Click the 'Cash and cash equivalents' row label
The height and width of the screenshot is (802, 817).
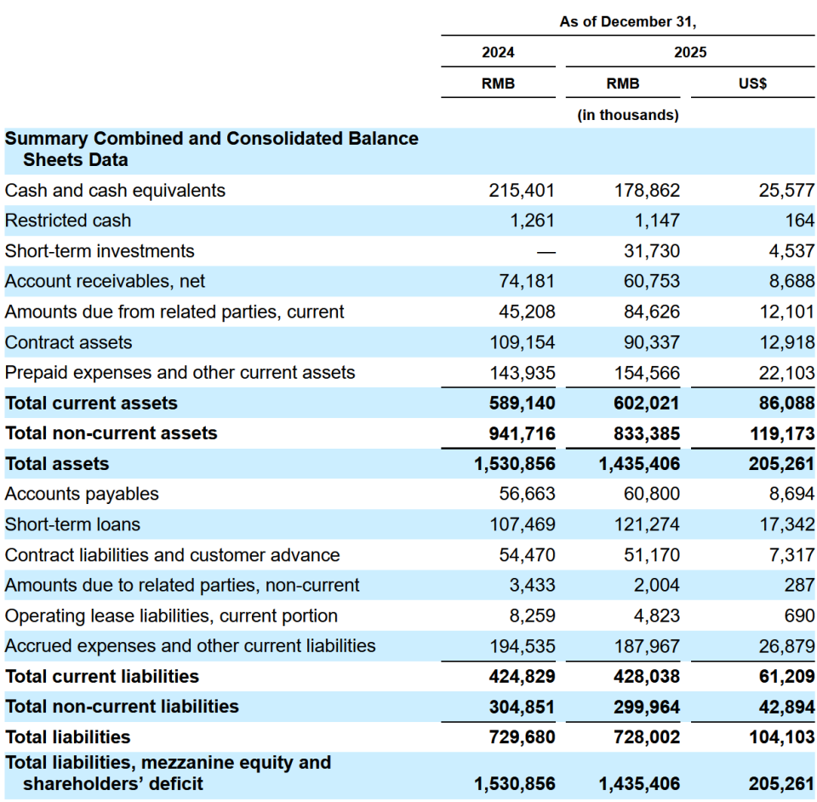(115, 191)
